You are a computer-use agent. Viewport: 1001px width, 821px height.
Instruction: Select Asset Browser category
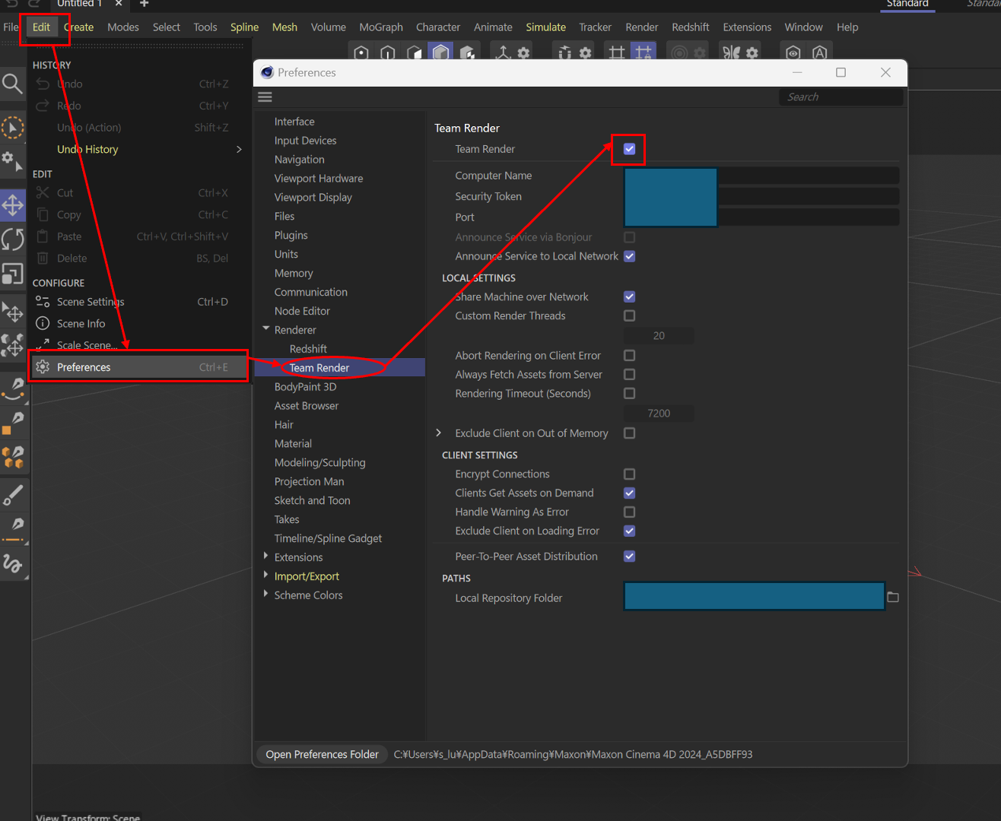tap(307, 406)
